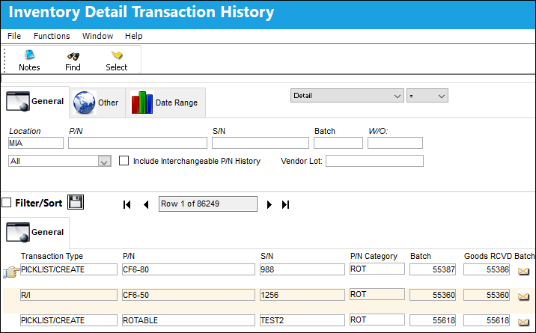Click envelope icon on ROTABLE row
536x333 pixels.
(x=523, y=322)
